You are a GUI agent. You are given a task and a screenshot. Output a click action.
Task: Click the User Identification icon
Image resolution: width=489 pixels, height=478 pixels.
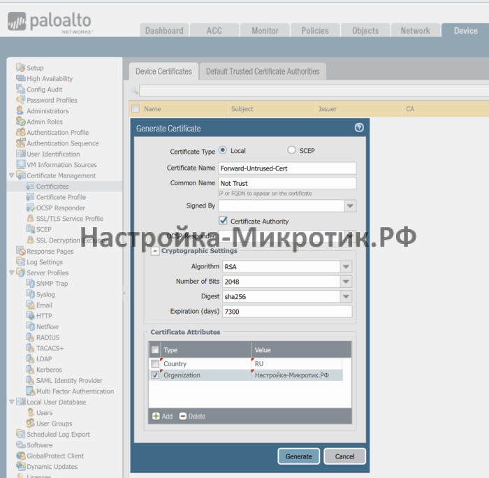20,154
